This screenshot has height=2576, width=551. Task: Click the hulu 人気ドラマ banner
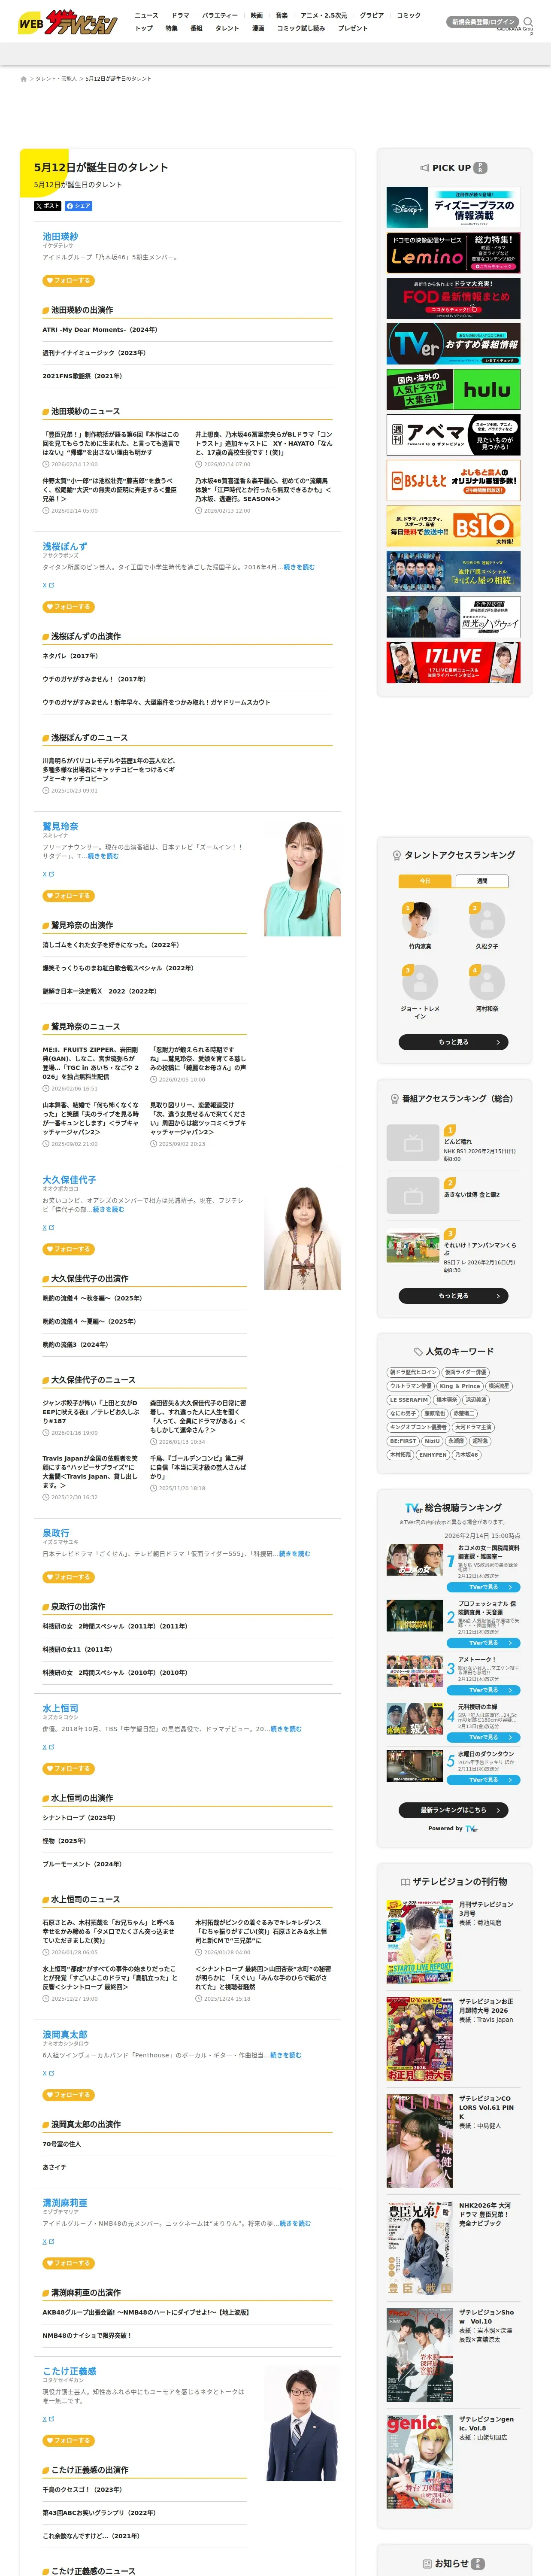[453, 389]
